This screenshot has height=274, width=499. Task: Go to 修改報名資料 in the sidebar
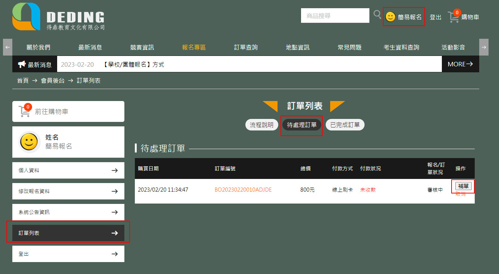(x=68, y=191)
